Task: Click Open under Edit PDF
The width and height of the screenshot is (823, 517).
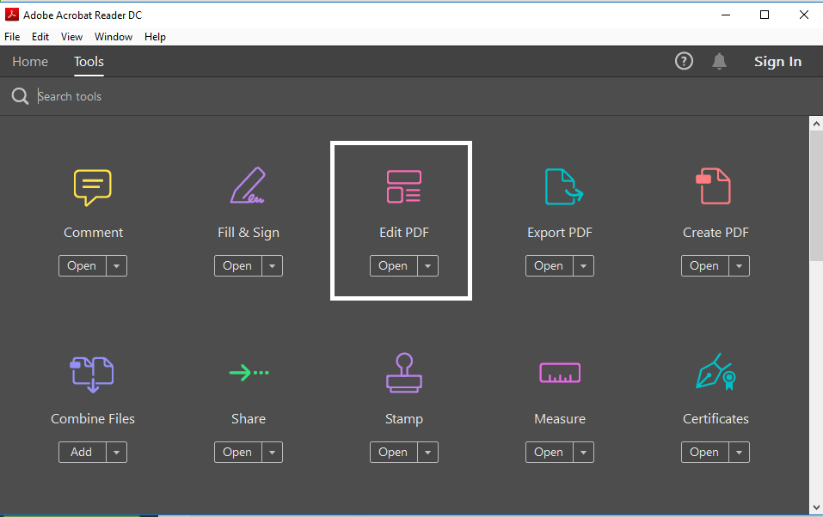Action: coord(393,266)
